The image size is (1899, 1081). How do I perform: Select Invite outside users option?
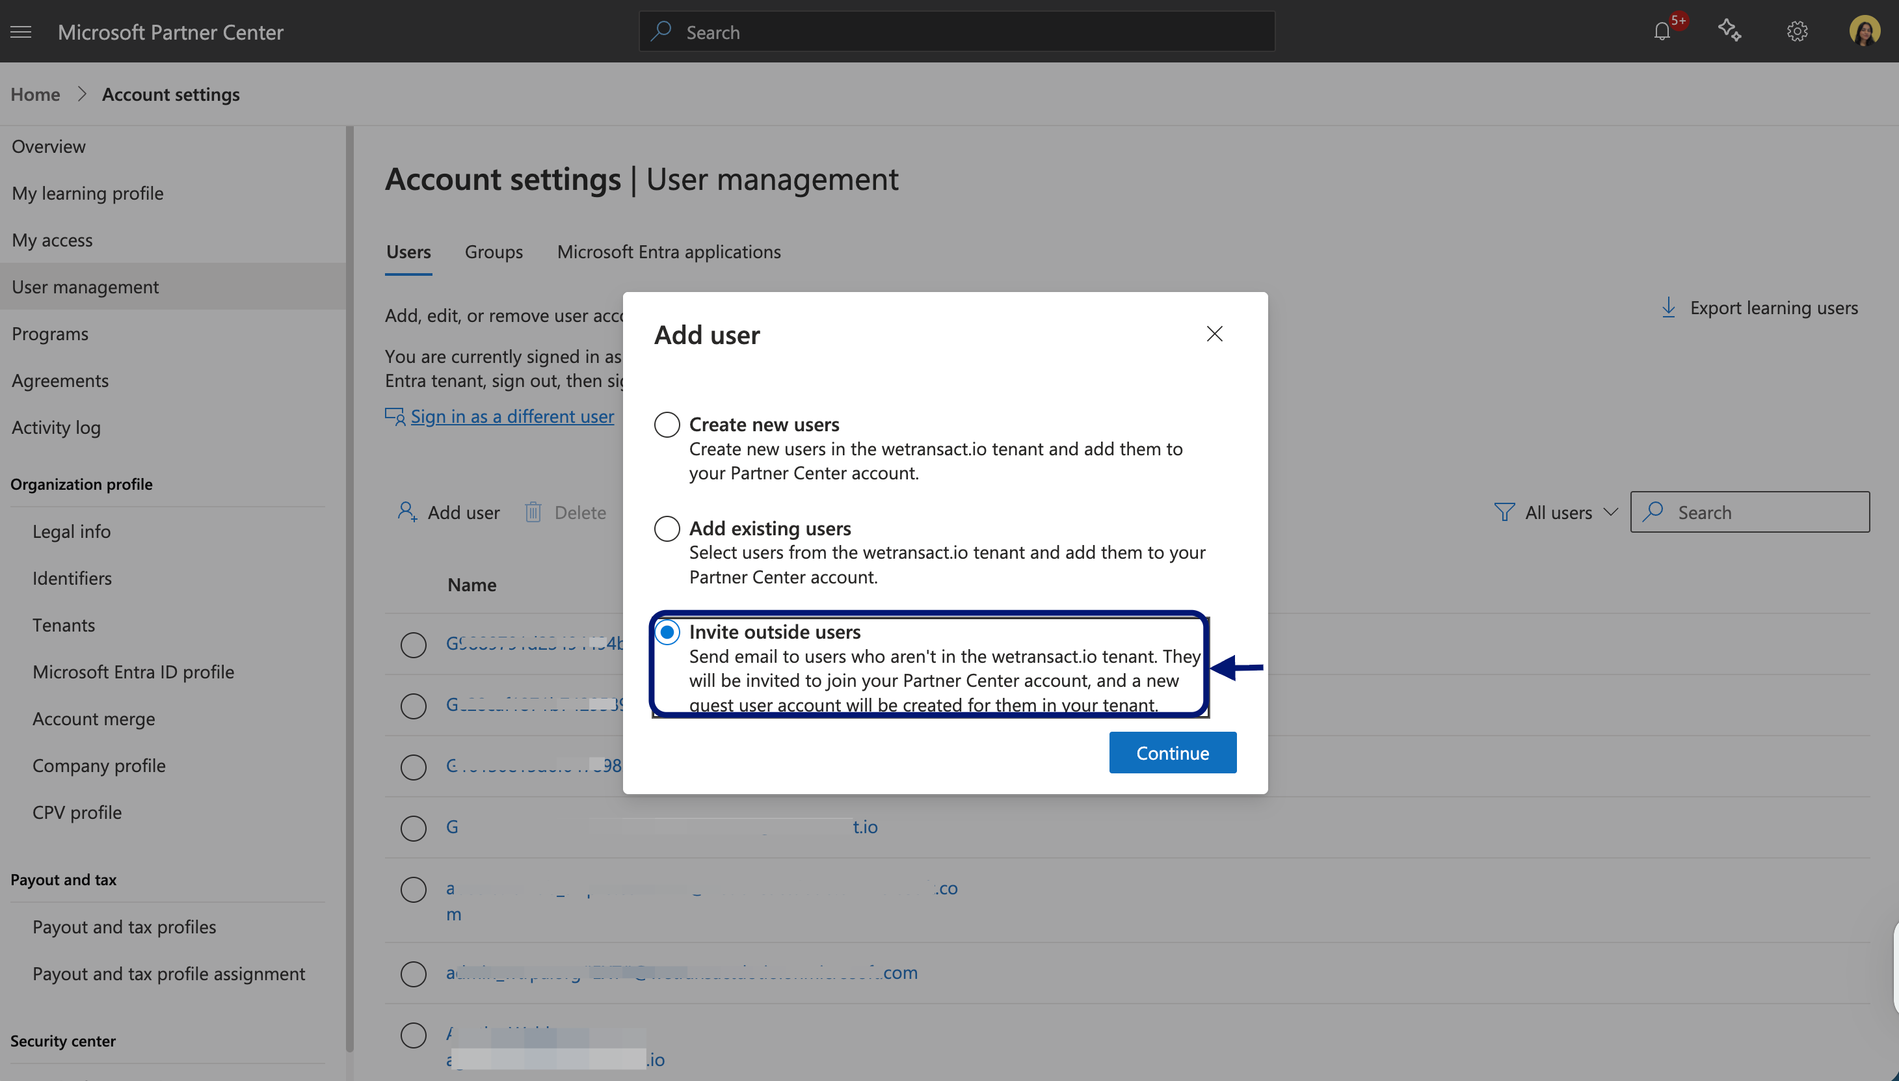(667, 632)
